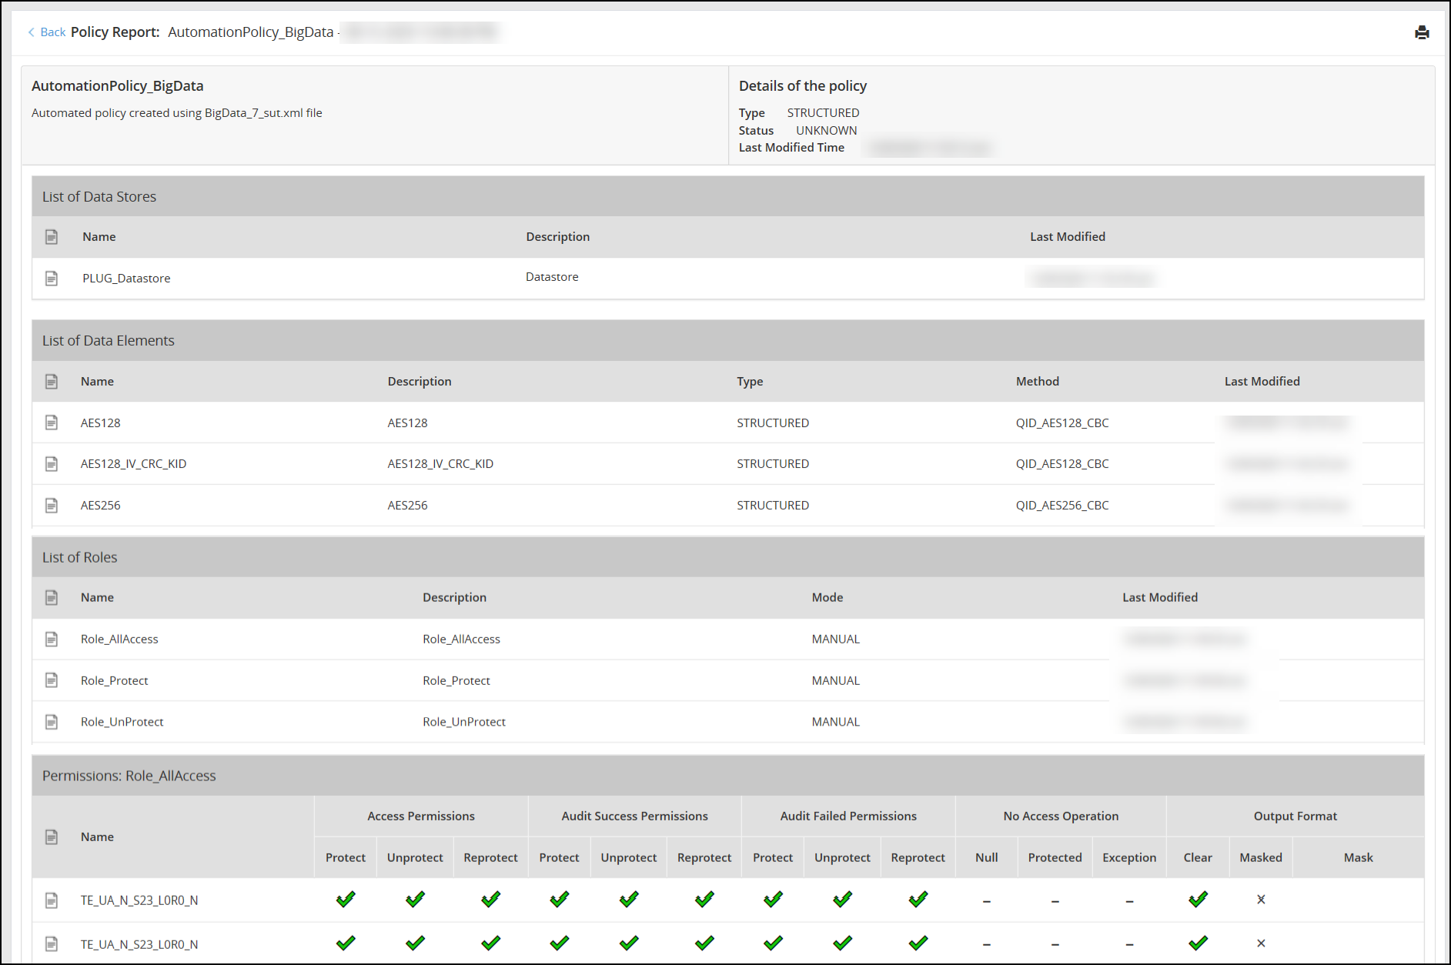This screenshot has height=965, width=1451.
Task: Click the List of Data Elements section header
Action: [109, 341]
